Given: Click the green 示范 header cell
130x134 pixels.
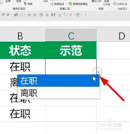Looking at the screenshot, I should coord(71,50).
